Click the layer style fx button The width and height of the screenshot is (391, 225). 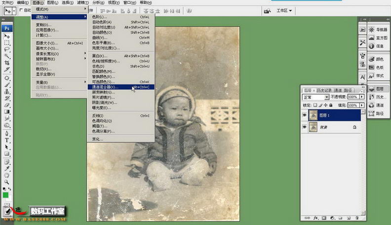coord(315,218)
